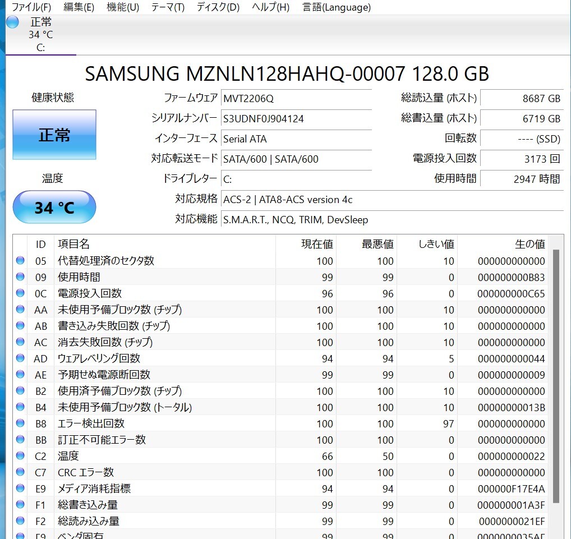Image resolution: width=571 pixels, height=539 pixels.
Task: Click status orb of row E9 メディア消耗指標
Action: pos(20,488)
